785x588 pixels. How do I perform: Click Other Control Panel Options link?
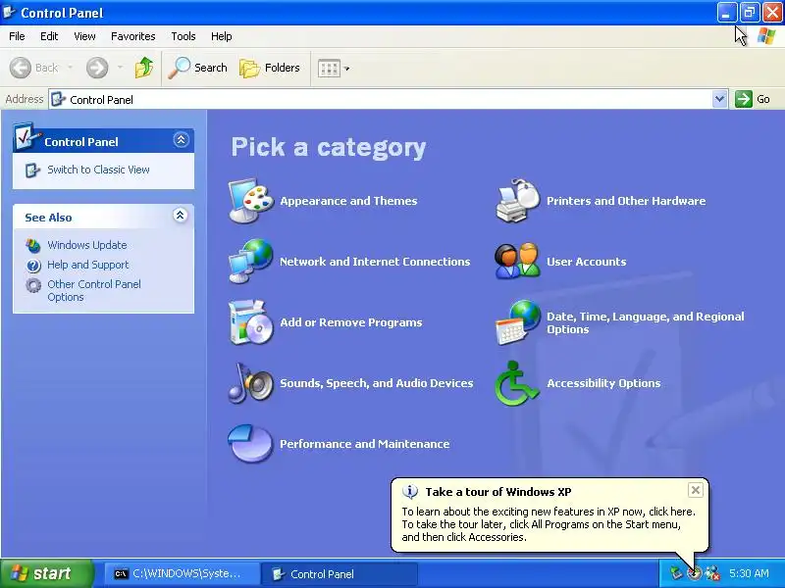click(94, 290)
